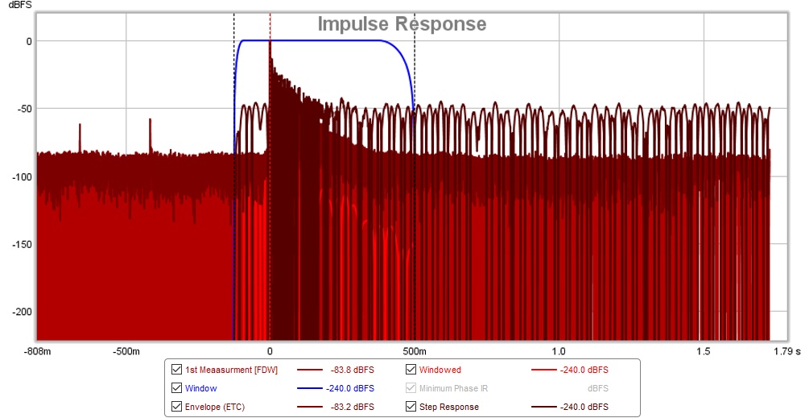Click the Step Response line color sample
The width and height of the screenshot is (805, 418).
coord(543,407)
